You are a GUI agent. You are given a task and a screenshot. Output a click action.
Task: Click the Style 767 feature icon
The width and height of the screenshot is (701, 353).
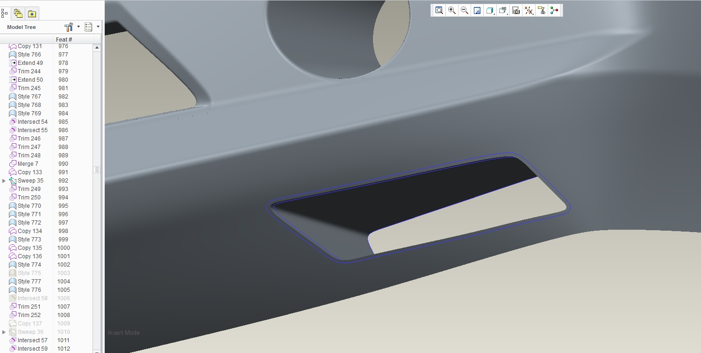point(13,97)
